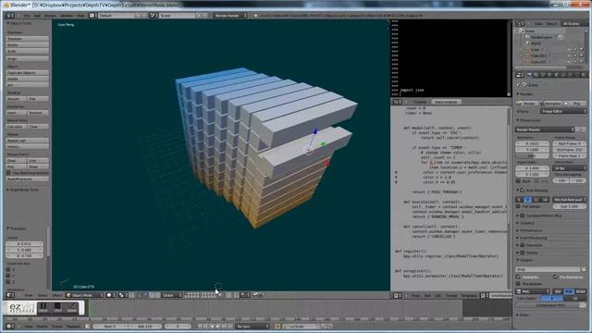The height and width of the screenshot is (333, 592).
Task: Open the File menu
Action: point(27,16)
